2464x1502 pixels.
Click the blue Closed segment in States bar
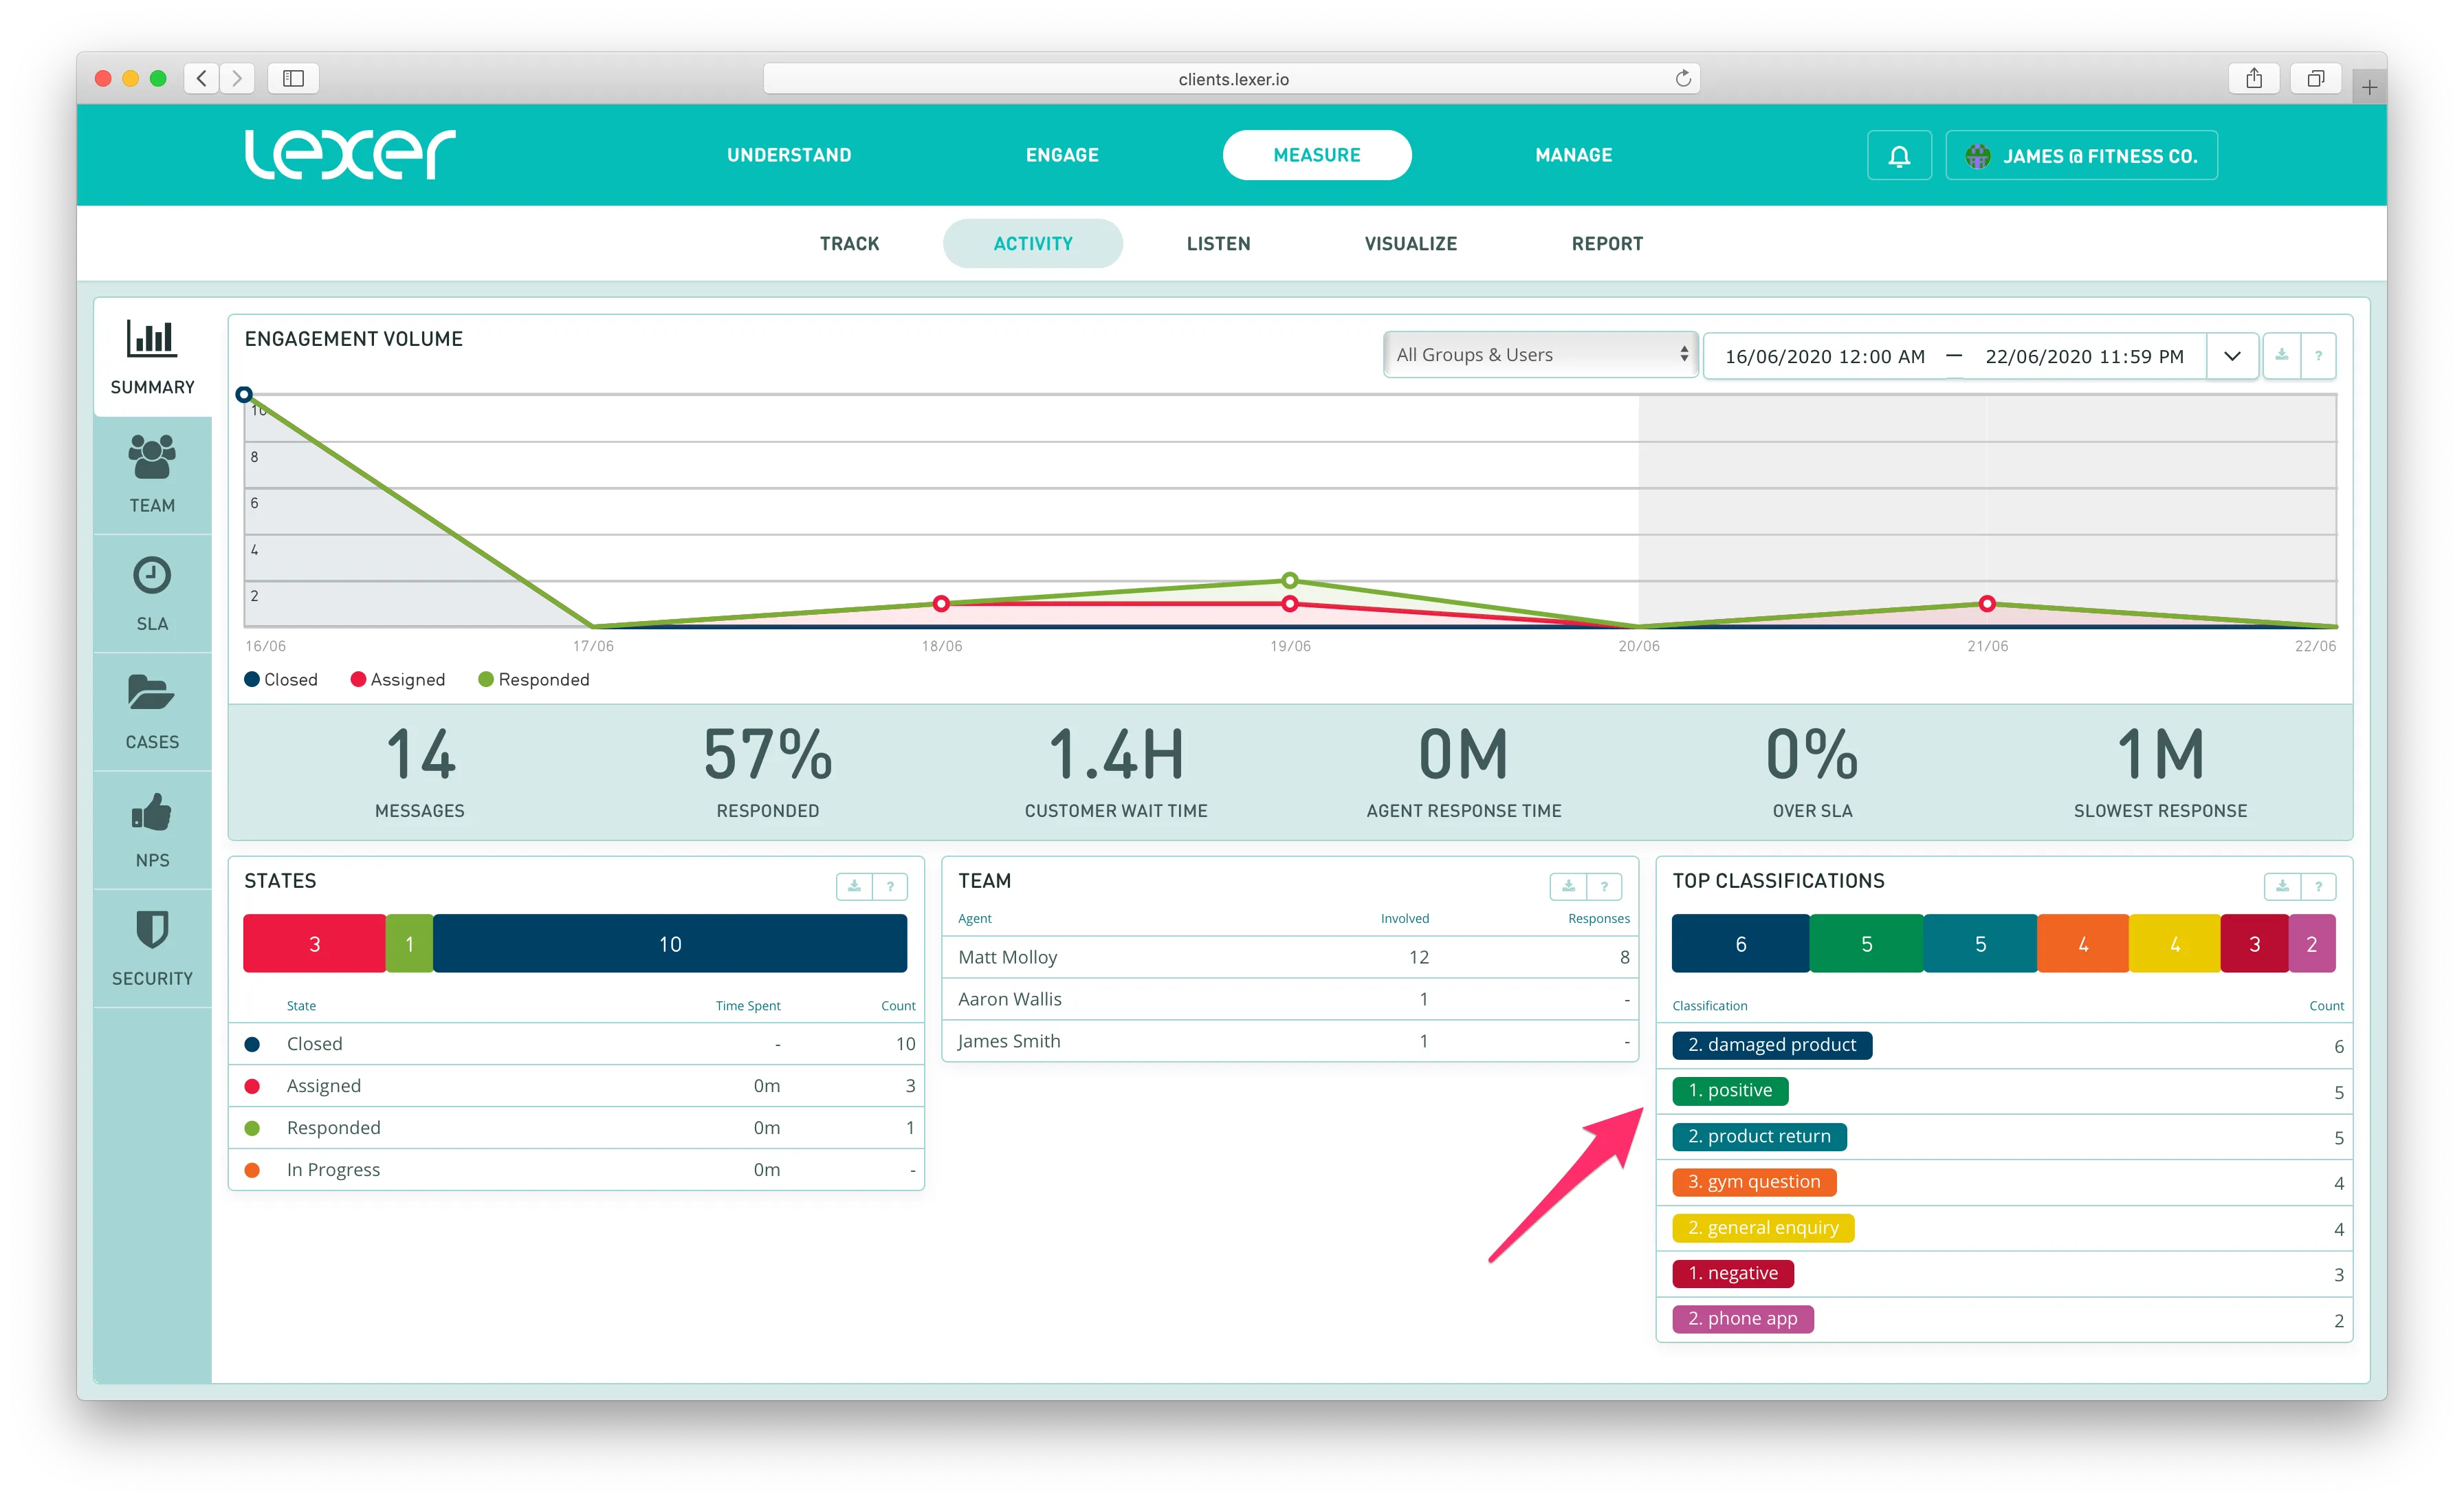(669, 943)
